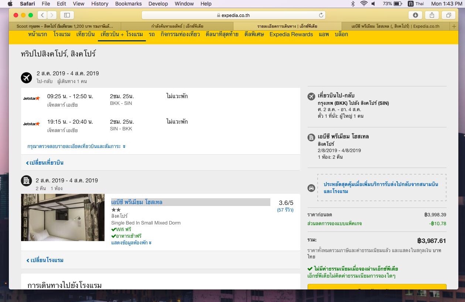Open the Develop menu
Viewport: 465px width, 302px height.
(x=158, y=4)
